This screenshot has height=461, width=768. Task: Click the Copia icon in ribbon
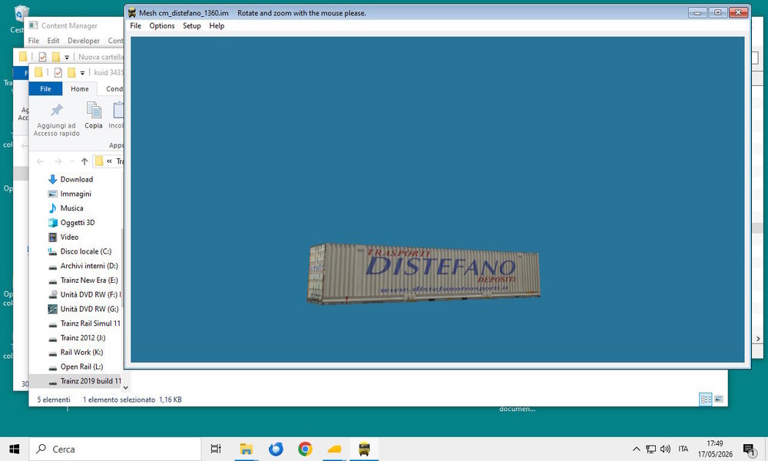[x=93, y=110]
